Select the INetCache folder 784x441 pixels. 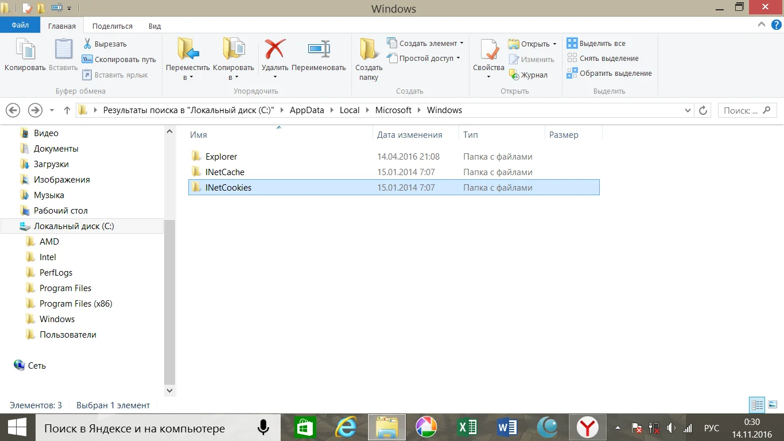[394, 172]
